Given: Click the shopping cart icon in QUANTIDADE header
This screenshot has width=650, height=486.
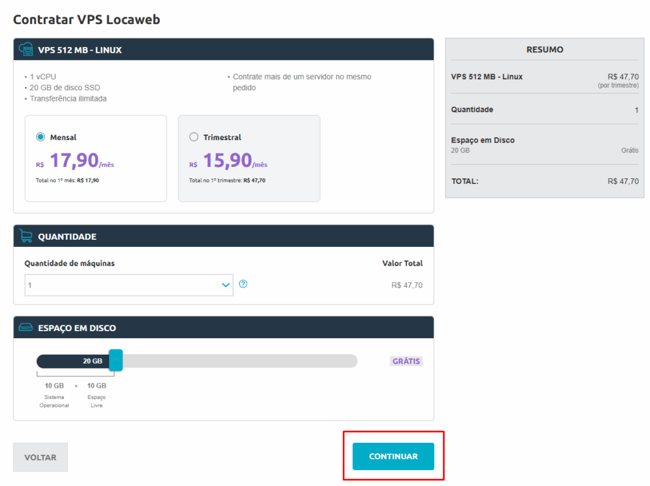Looking at the screenshot, I should (x=25, y=236).
